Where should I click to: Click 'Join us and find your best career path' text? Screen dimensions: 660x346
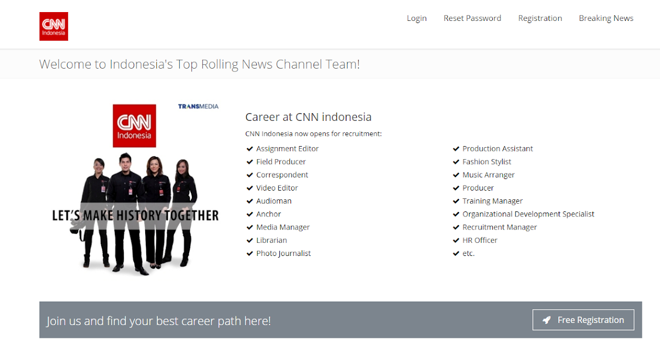point(158,321)
